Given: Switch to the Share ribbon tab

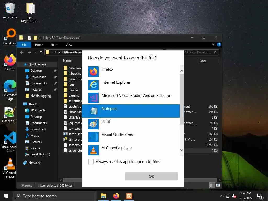Looking at the screenshot, I should tap(54, 44).
